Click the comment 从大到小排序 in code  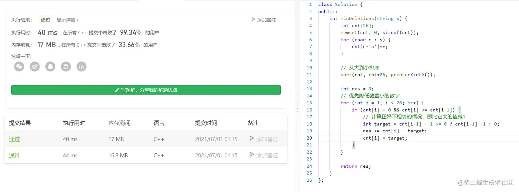(x=360, y=68)
